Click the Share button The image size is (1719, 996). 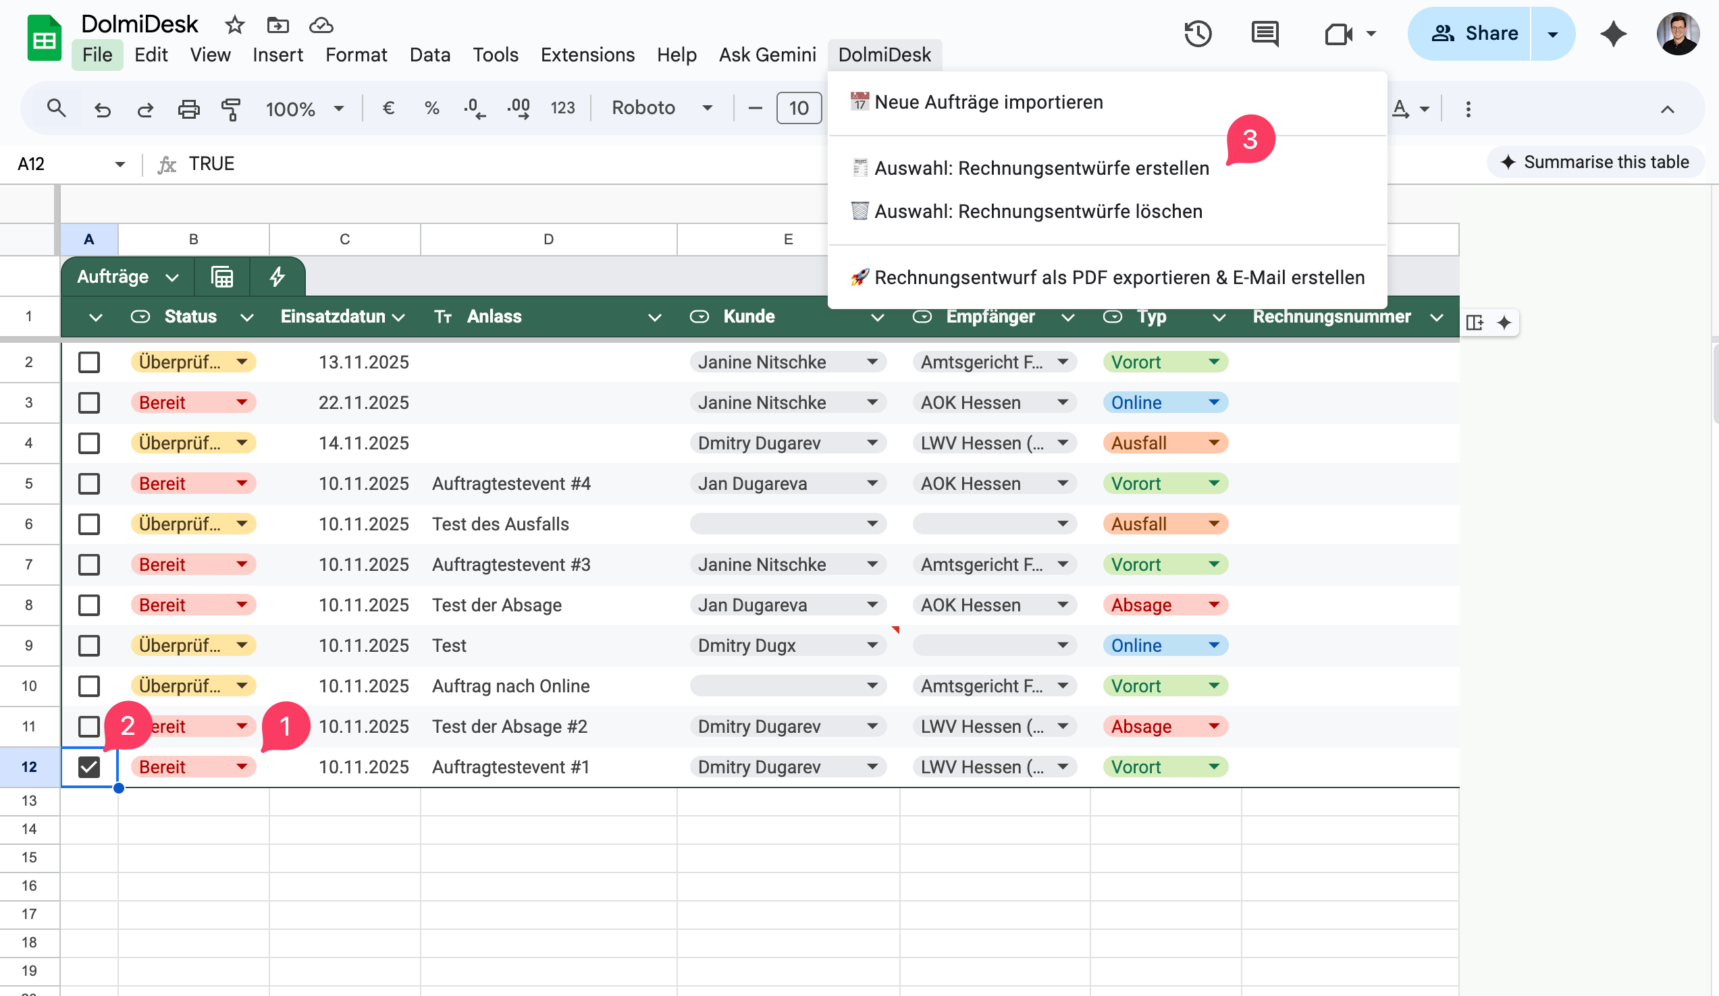(1473, 34)
